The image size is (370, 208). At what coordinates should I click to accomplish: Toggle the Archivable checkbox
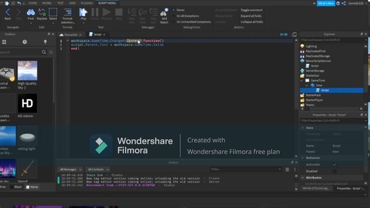pyautogui.click(x=334, y=165)
